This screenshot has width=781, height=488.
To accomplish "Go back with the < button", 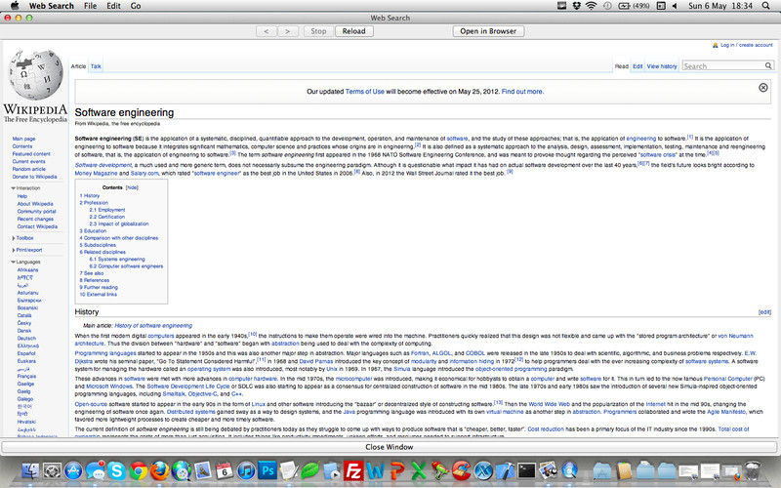I will click(267, 31).
